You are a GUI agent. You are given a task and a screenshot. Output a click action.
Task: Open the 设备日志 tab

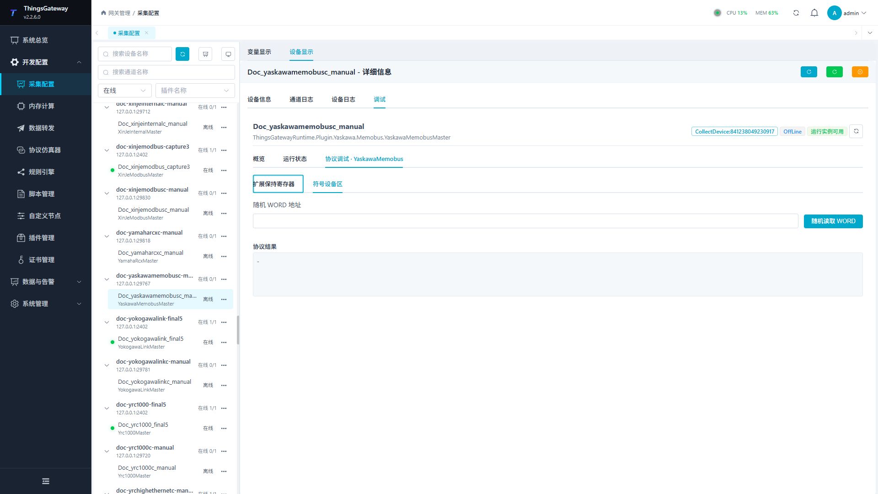[343, 99]
